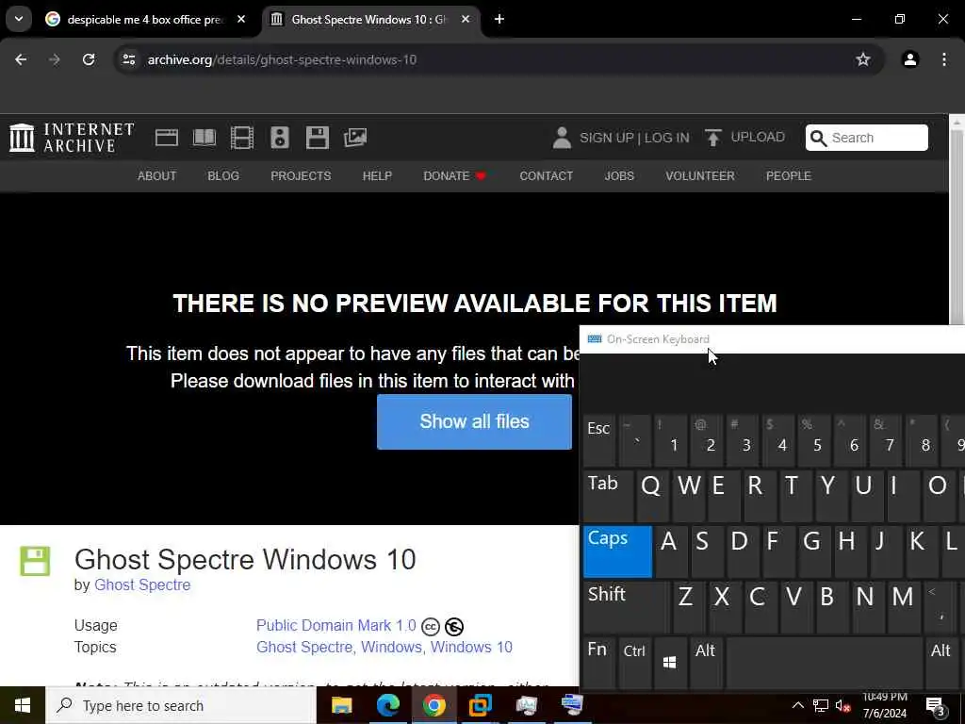Click the Q key on on-screen keyboard
The image size is (965, 724).
[652, 496]
